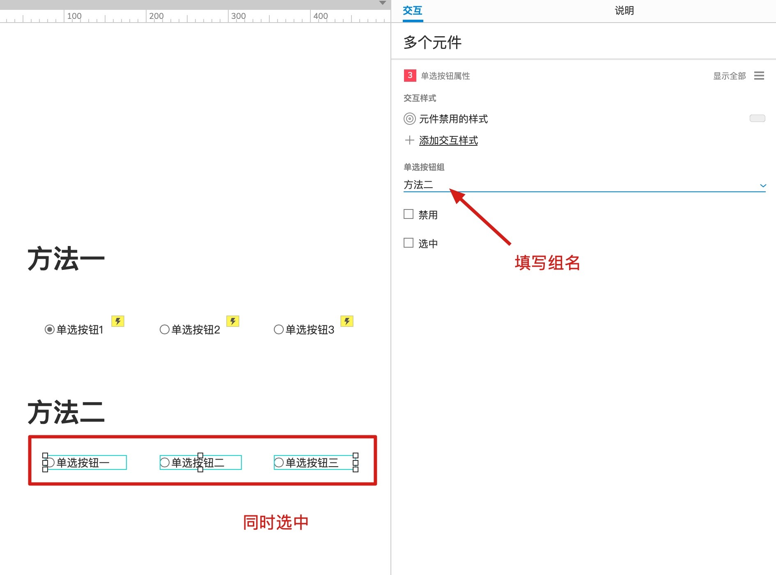This screenshot has height=575, width=776.
Task: Click the 显示全部 link
Action: tap(729, 76)
